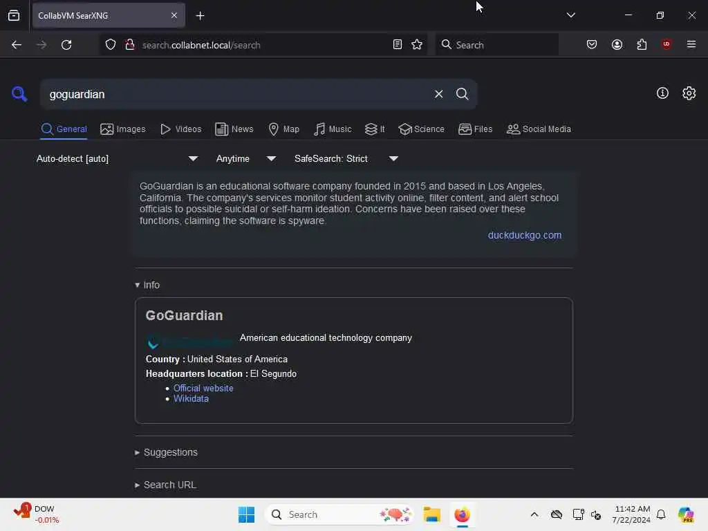Close the CollabVM SearXNG tab
This screenshot has height=531, width=708.
coord(174,16)
